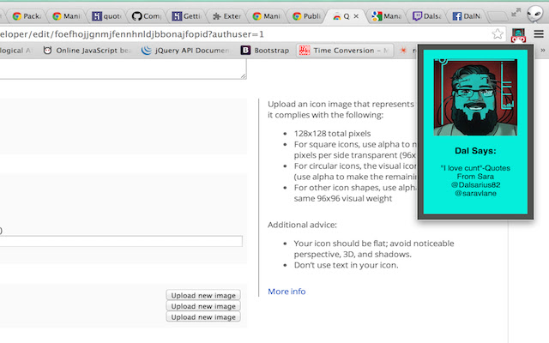This screenshot has height=343, width=549.
Task: Click the @saravlane handle text
Action: point(475,193)
